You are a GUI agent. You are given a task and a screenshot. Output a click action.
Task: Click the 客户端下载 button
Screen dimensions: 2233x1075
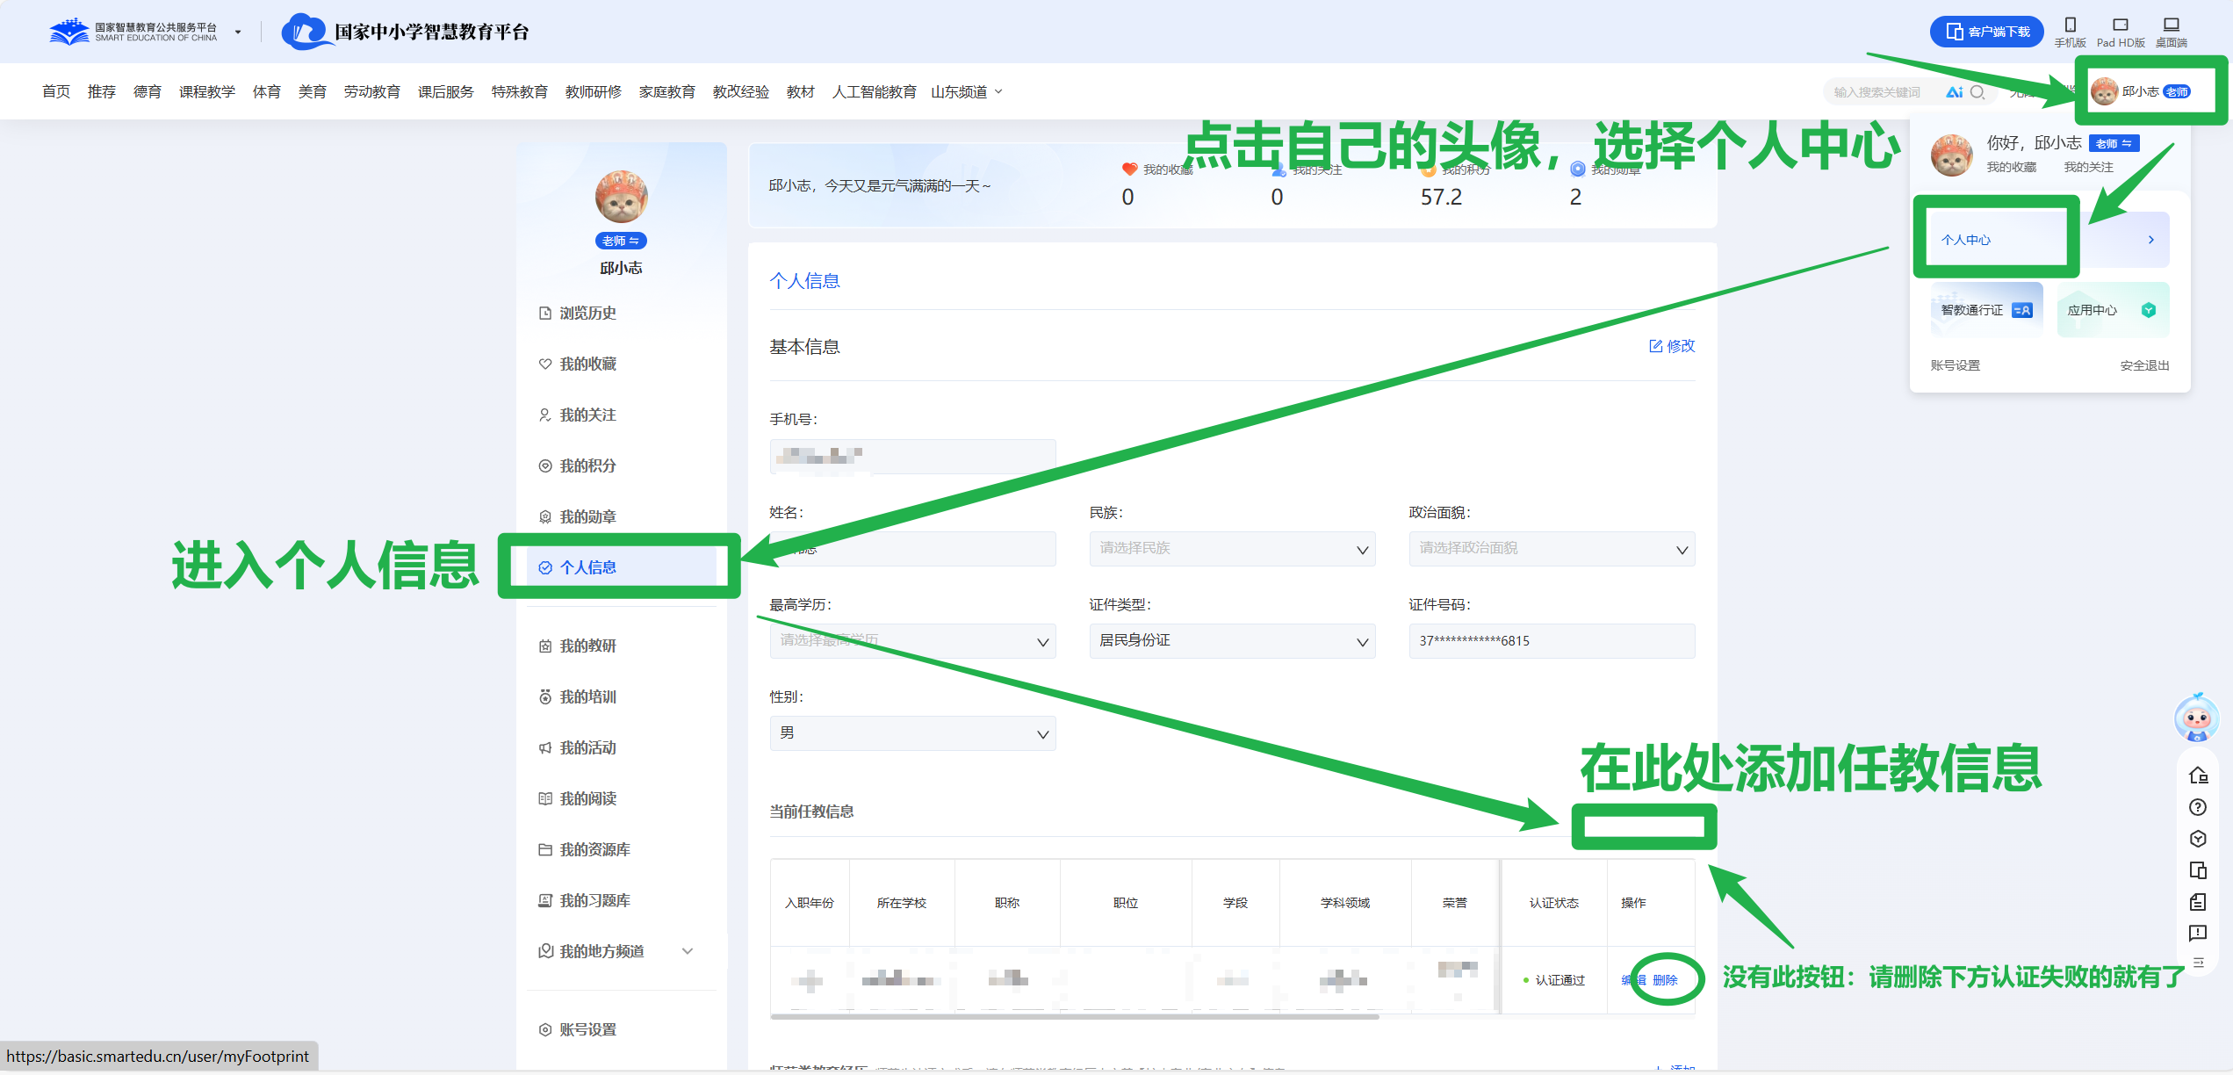pos(1987,32)
